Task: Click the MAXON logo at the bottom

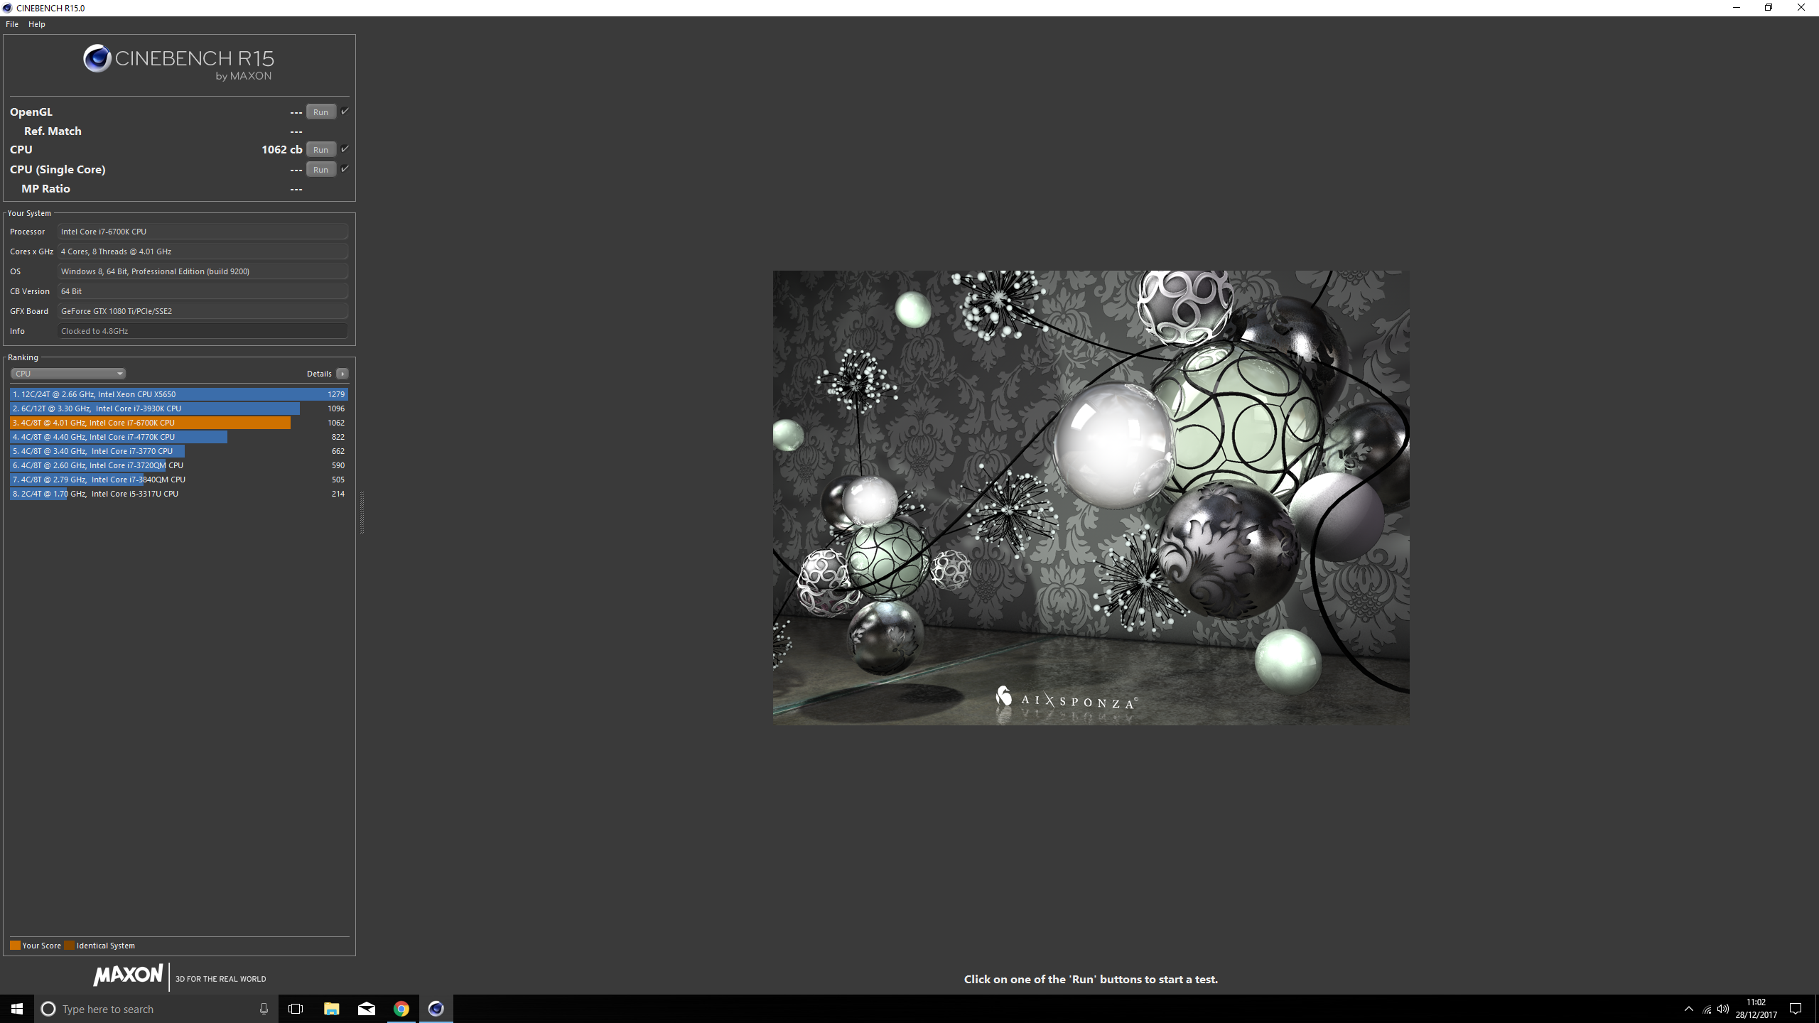Action: pos(128,975)
